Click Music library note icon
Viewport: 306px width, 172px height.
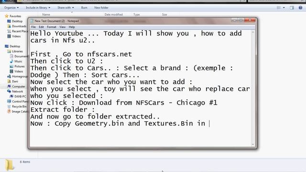coord(11,61)
